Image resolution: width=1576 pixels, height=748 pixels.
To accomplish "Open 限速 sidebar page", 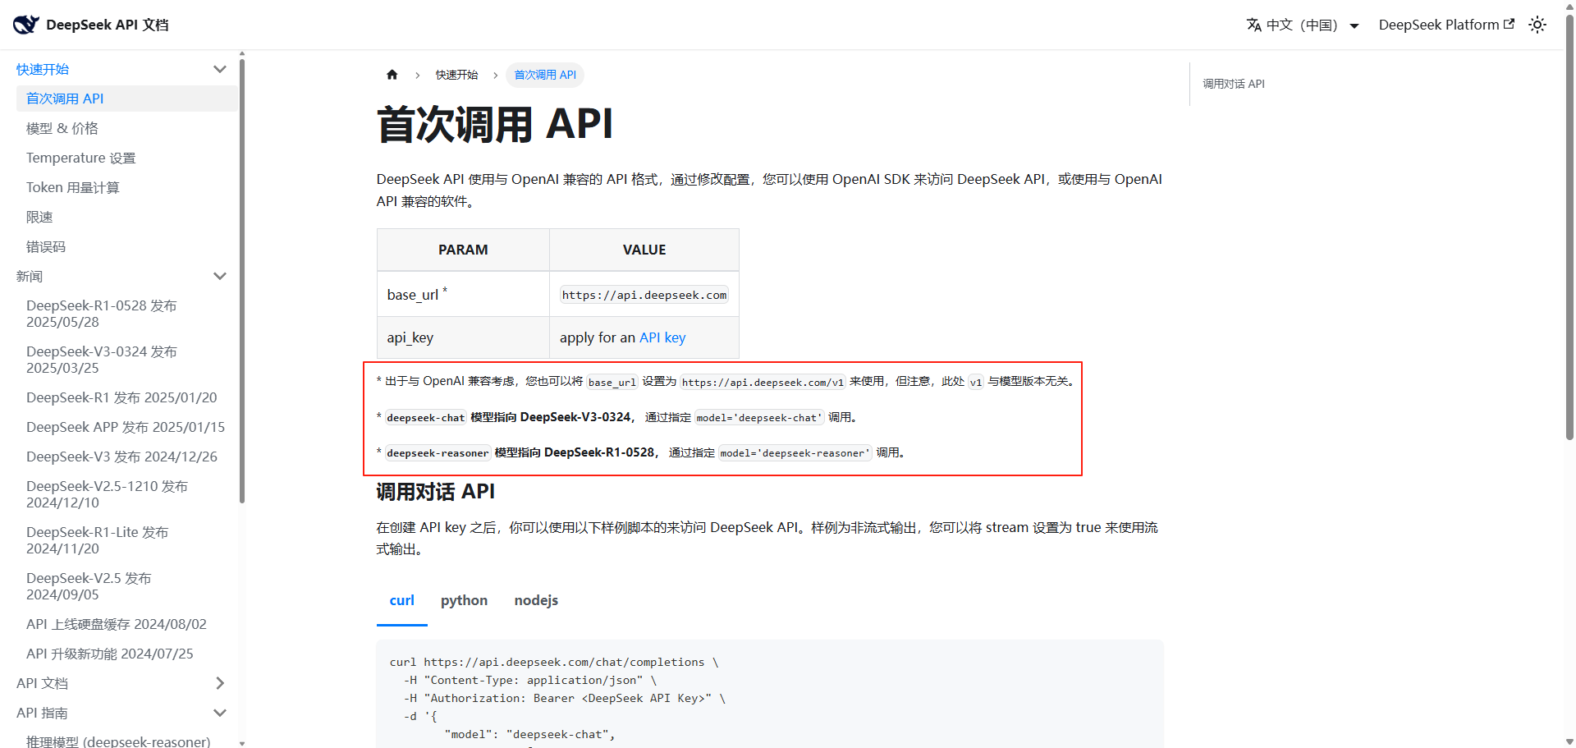I will [x=39, y=217].
